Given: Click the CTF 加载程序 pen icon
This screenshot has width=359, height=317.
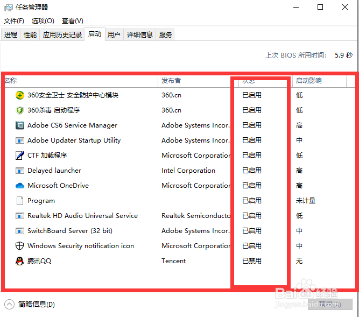Looking at the screenshot, I should coord(20,156).
